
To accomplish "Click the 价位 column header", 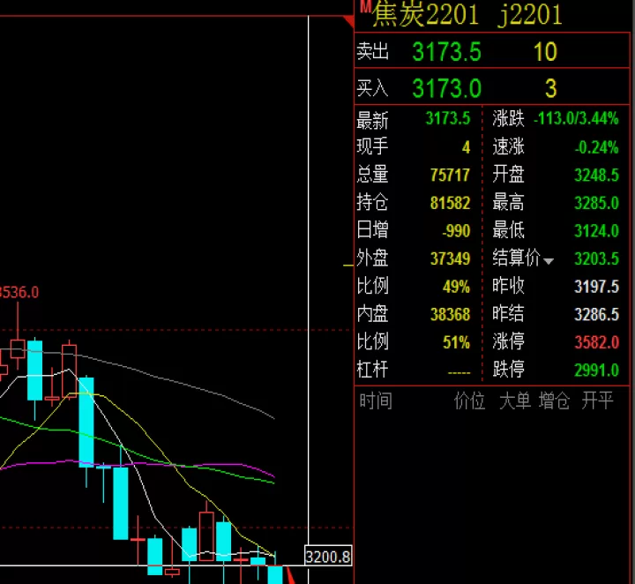I will 469,401.
